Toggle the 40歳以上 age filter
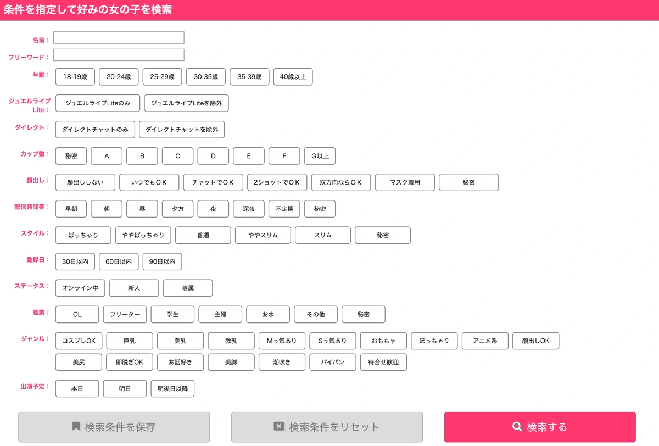This screenshot has height=446, width=659. pyautogui.click(x=293, y=77)
